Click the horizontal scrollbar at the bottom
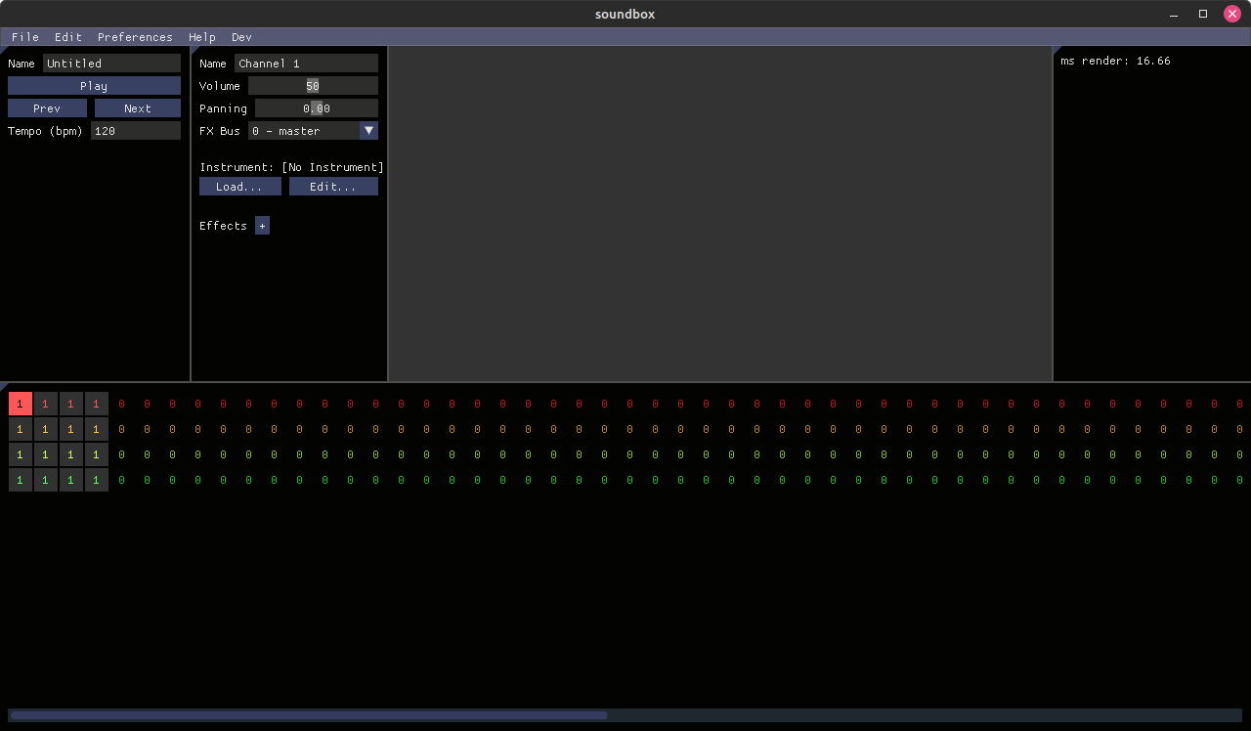 [x=308, y=714]
